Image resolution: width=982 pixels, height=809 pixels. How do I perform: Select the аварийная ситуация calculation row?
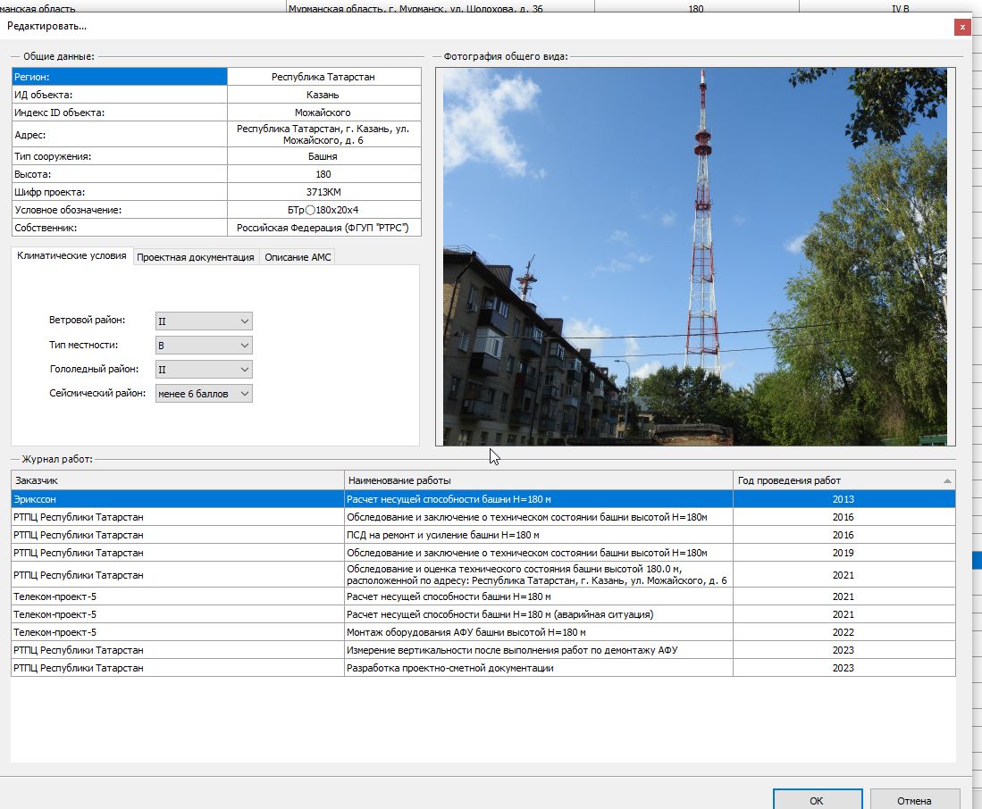483,614
